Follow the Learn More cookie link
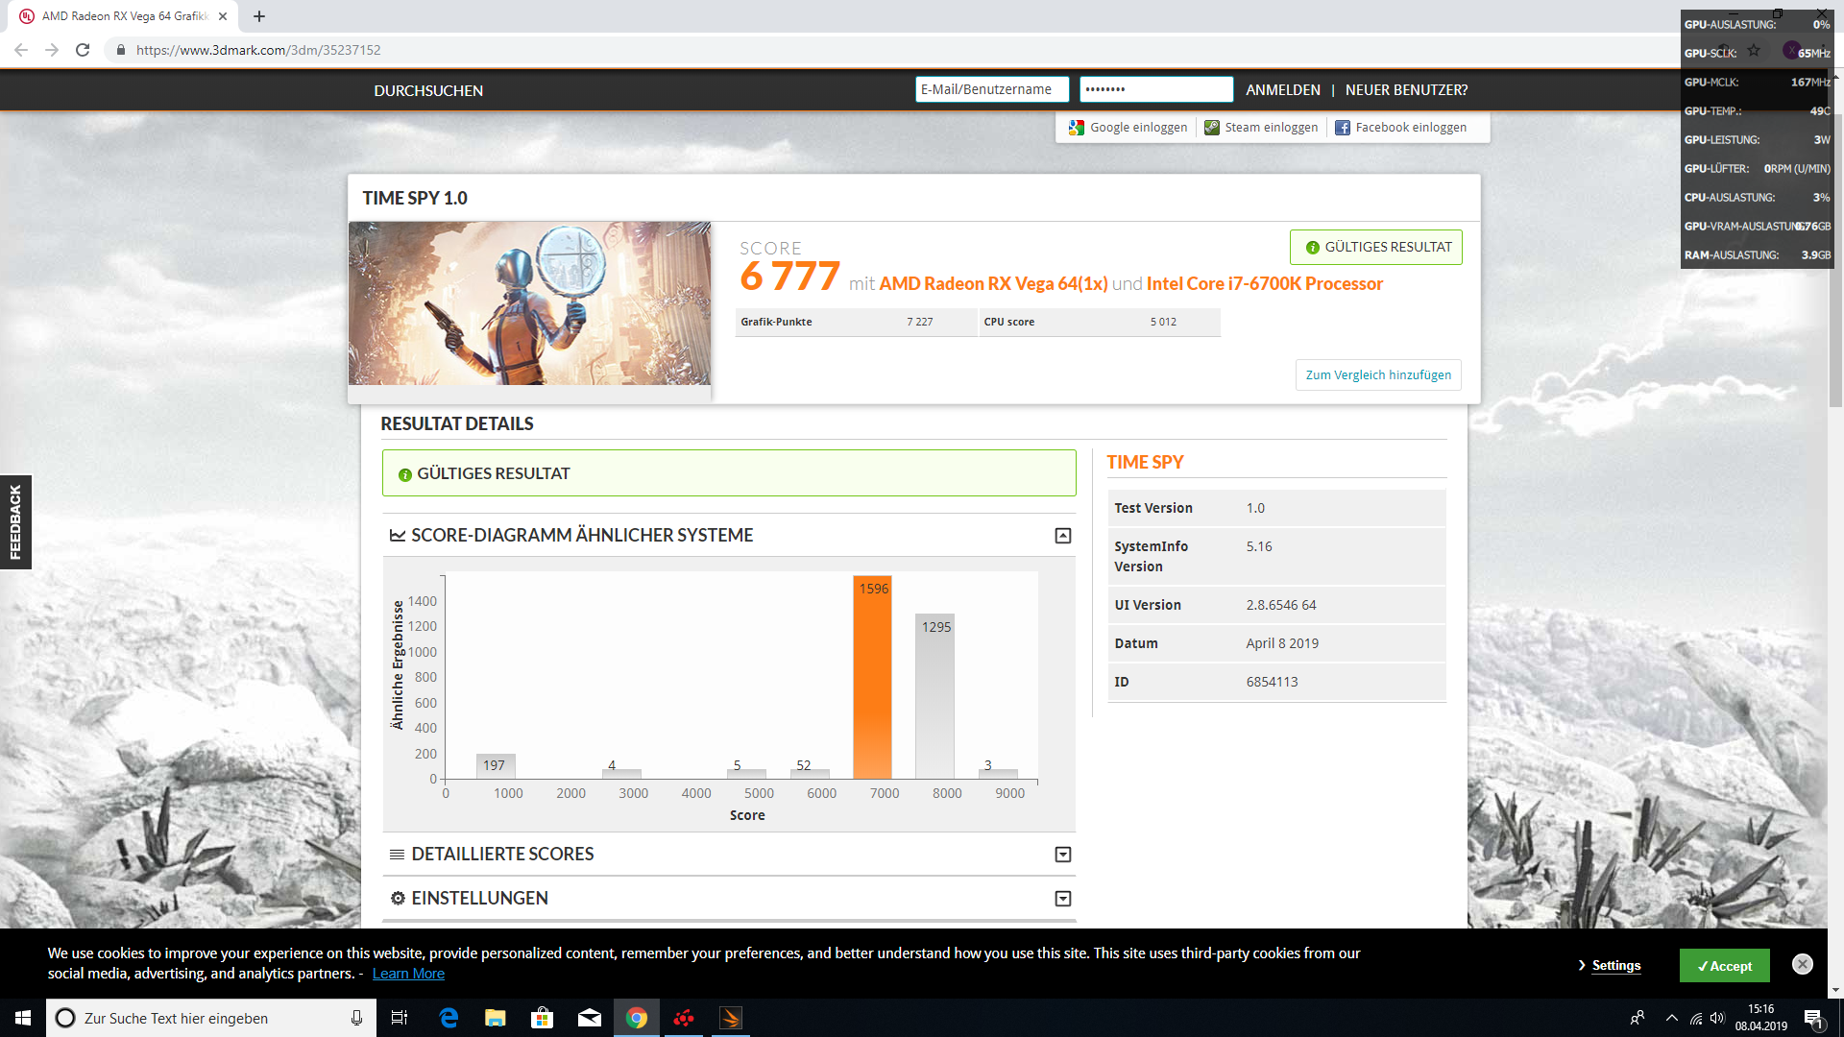 (408, 974)
